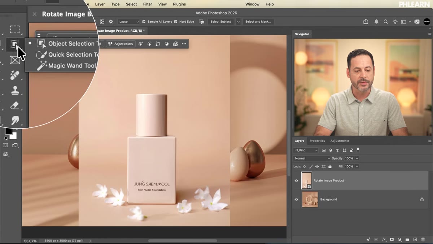This screenshot has height=244, width=433.
Task: Click half-filled circle icon in contextual bar
Action: [x=167, y=44]
